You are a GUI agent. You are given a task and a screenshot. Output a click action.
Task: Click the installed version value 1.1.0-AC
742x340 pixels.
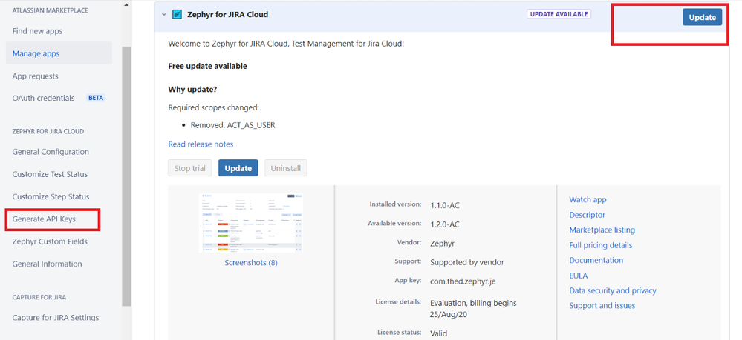click(445, 205)
